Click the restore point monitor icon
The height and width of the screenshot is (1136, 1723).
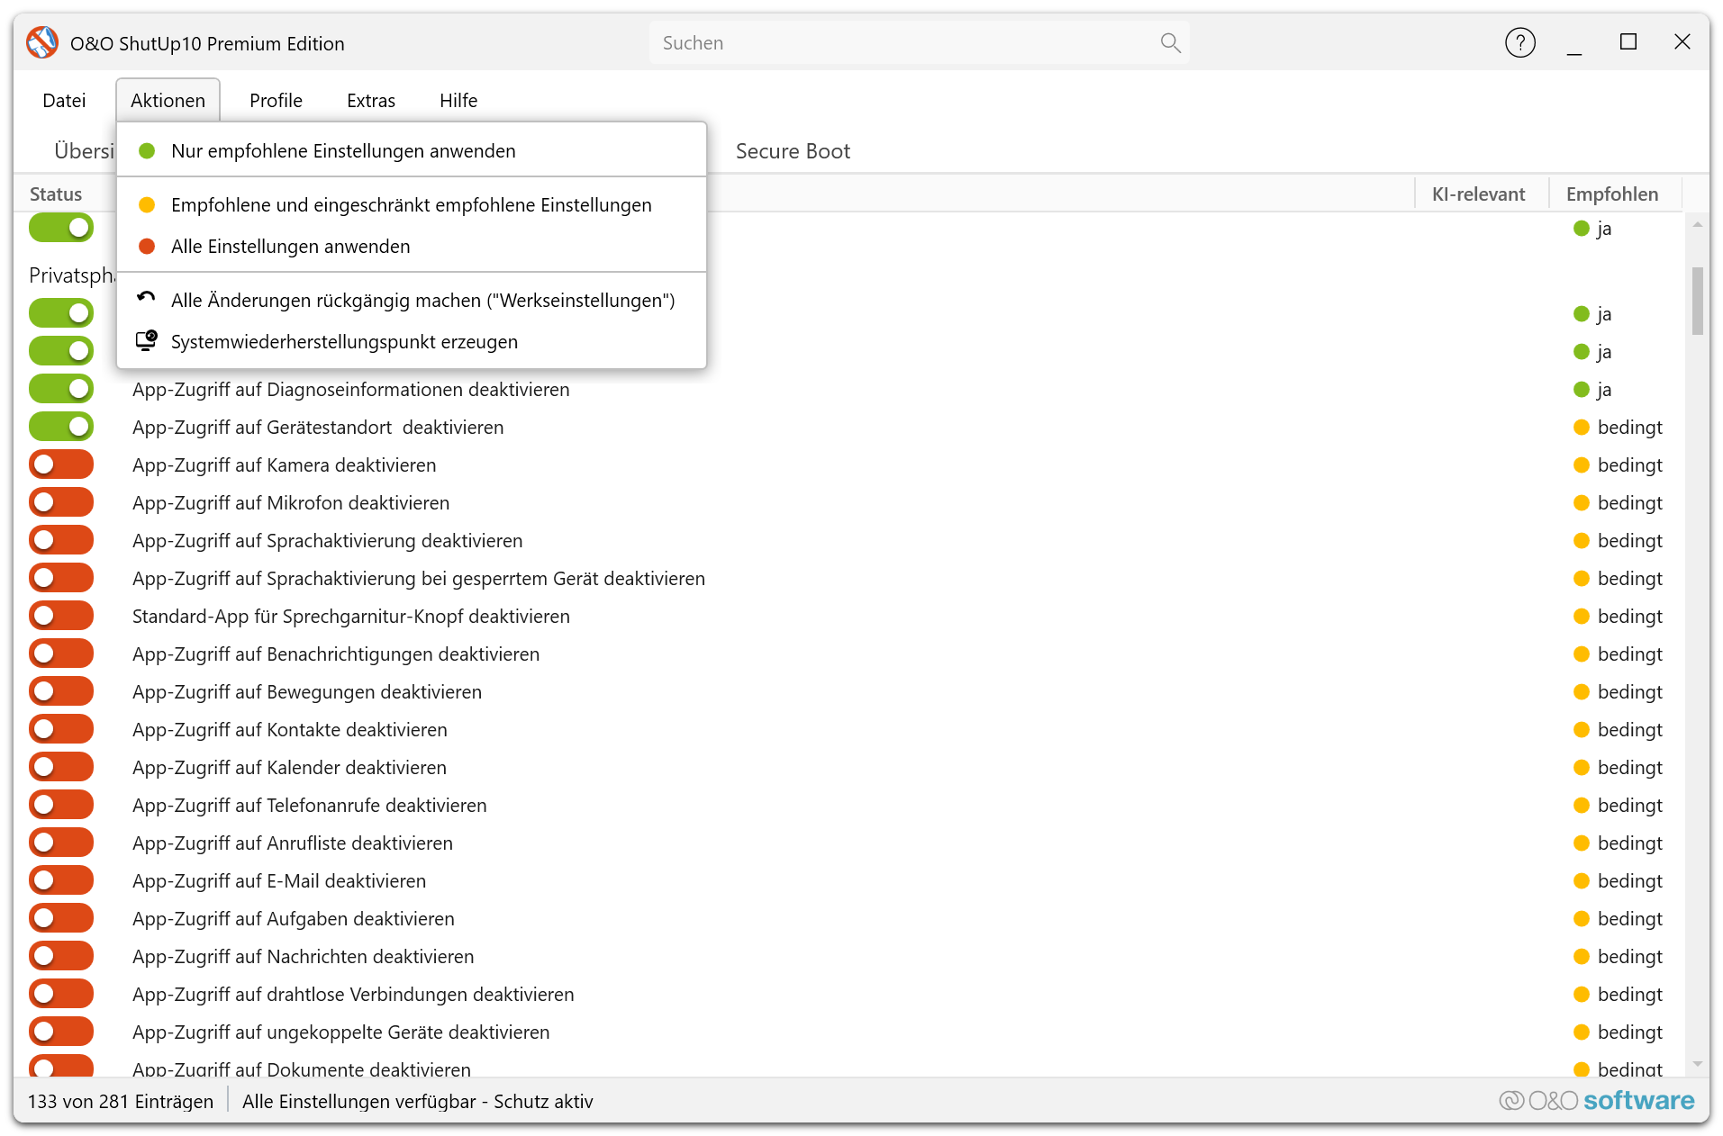146,340
